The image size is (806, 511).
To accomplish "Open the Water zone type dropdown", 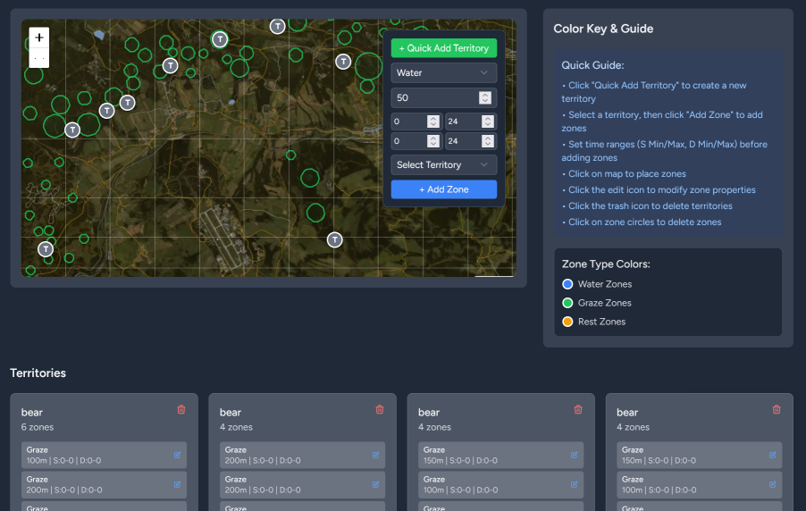I will [443, 72].
